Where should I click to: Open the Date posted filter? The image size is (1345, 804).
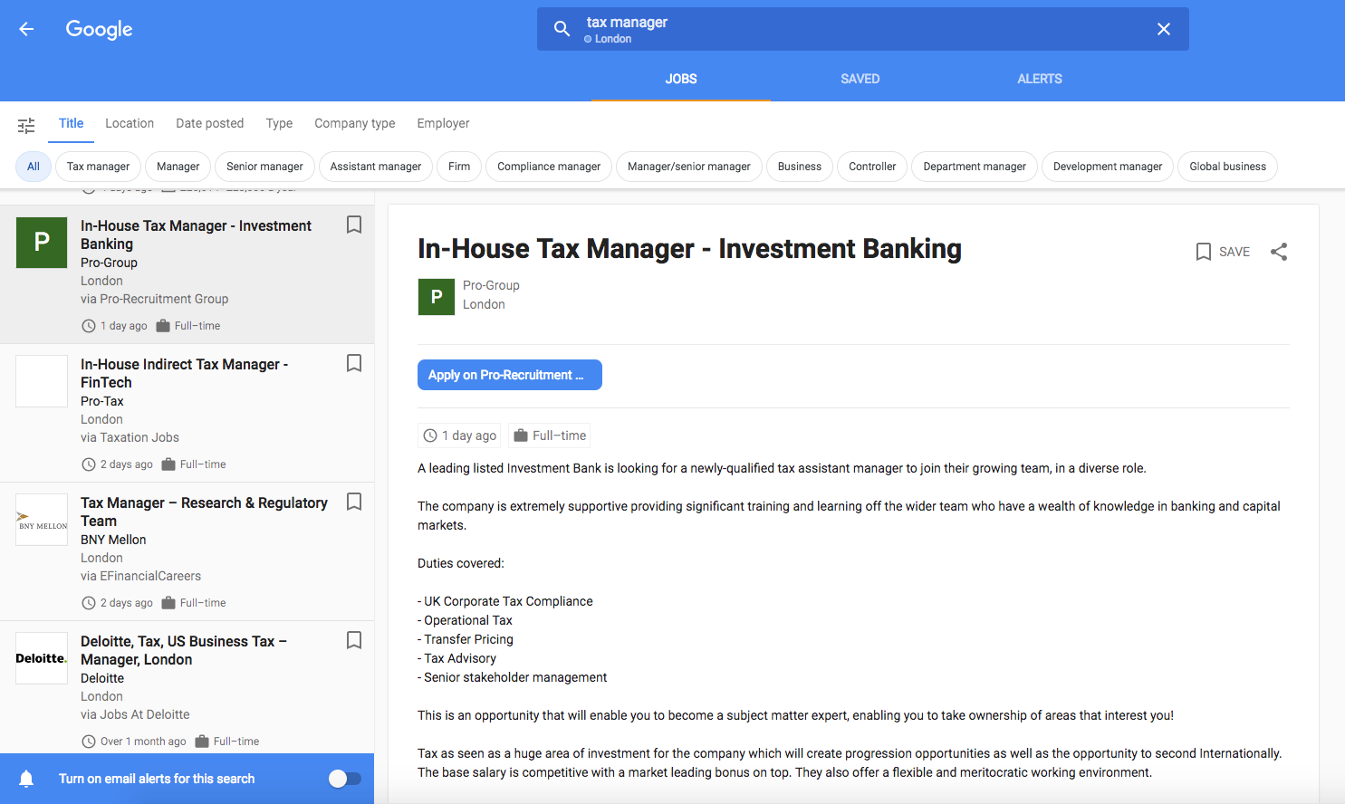point(210,123)
